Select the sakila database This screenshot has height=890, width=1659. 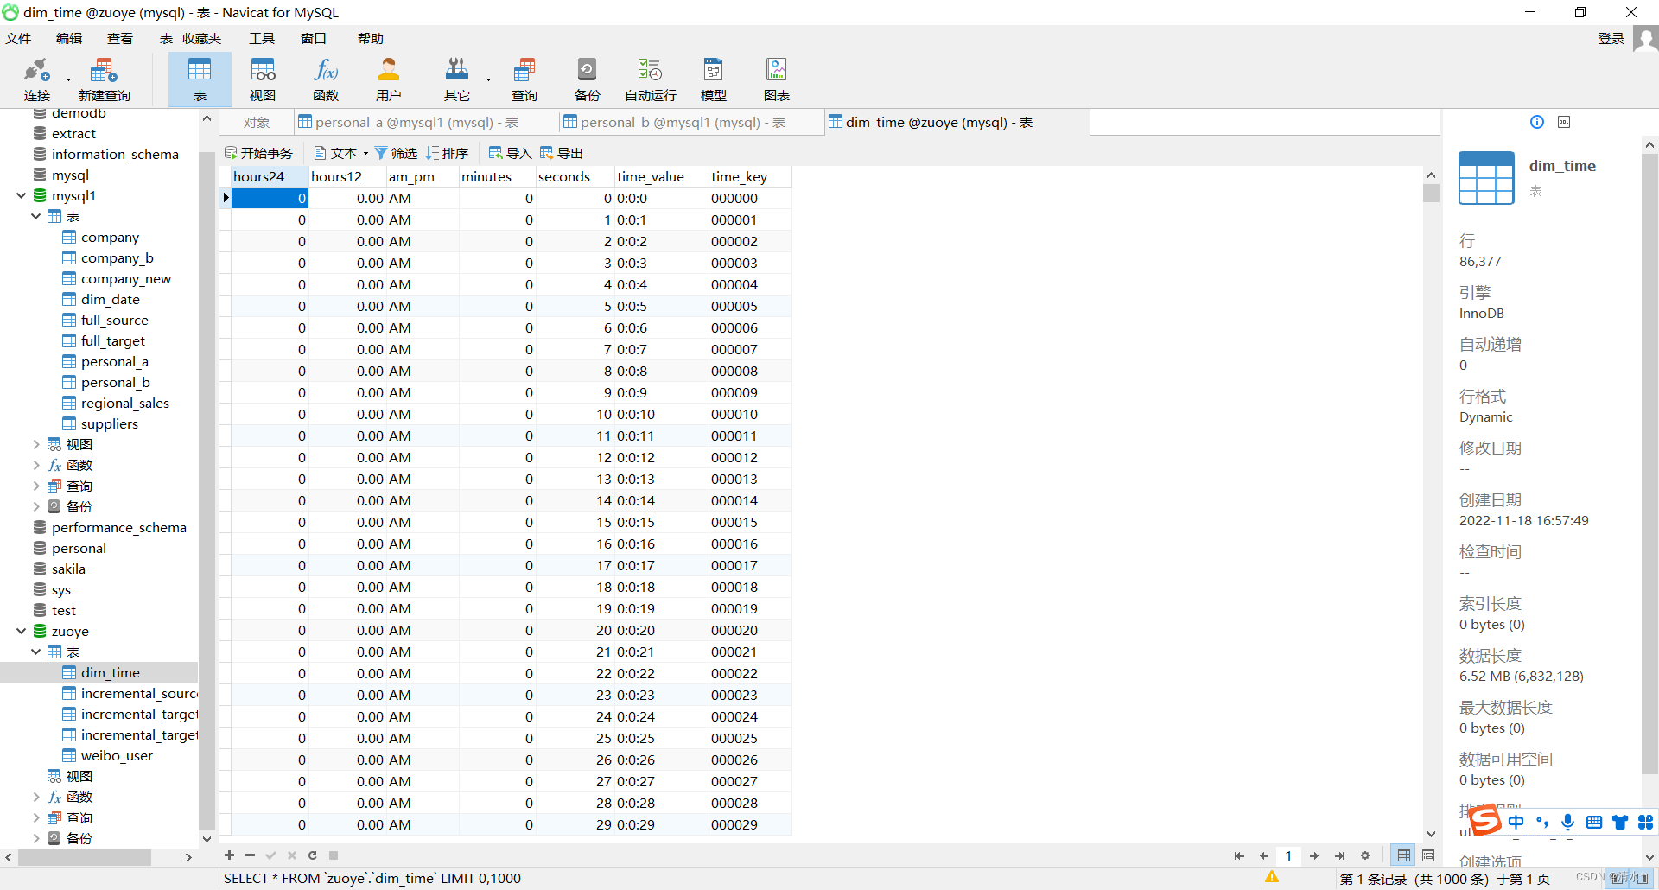pyautogui.click(x=68, y=569)
